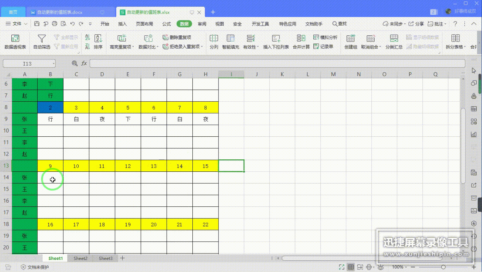Open the 开始 ribbon tab
The width and height of the screenshot is (482, 272).
pyautogui.click(x=105, y=24)
